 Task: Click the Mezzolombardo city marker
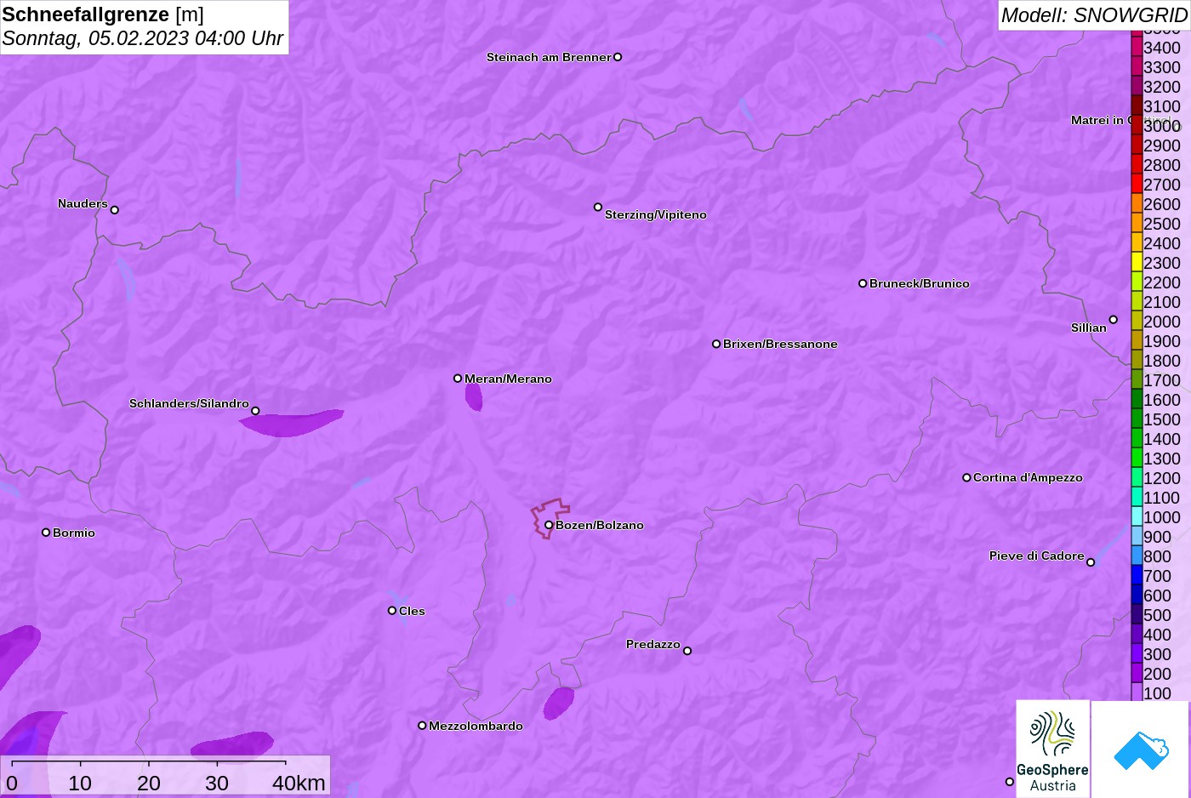[x=422, y=726]
